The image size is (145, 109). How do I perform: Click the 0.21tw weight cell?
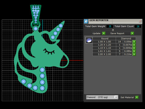click(128, 54)
